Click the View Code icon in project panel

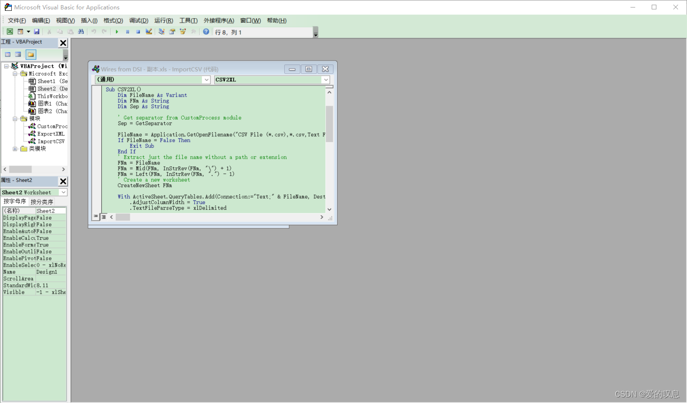tap(8, 55)
